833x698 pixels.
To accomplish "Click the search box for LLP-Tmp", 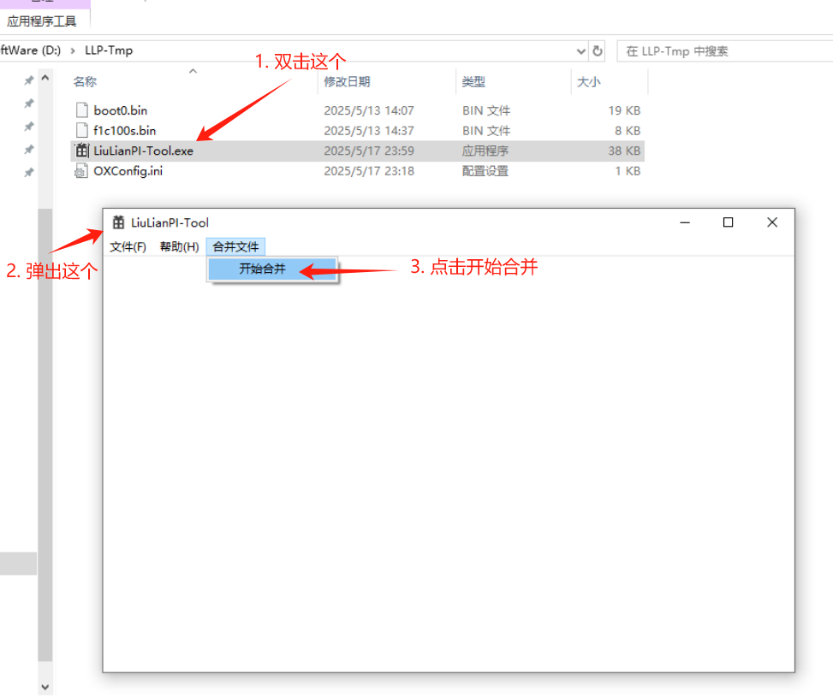I will [x=724, y=51].
